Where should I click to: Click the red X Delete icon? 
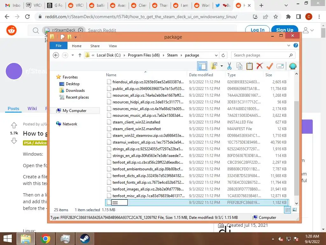pyautogui.click(x=259, y=66)
